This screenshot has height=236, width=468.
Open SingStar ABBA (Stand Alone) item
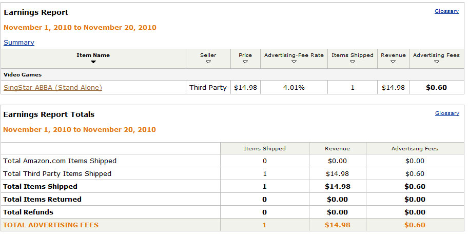[53, 87]
